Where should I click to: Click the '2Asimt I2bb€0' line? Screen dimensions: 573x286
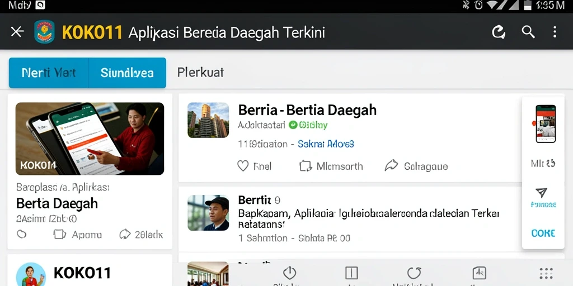(46, 219)
